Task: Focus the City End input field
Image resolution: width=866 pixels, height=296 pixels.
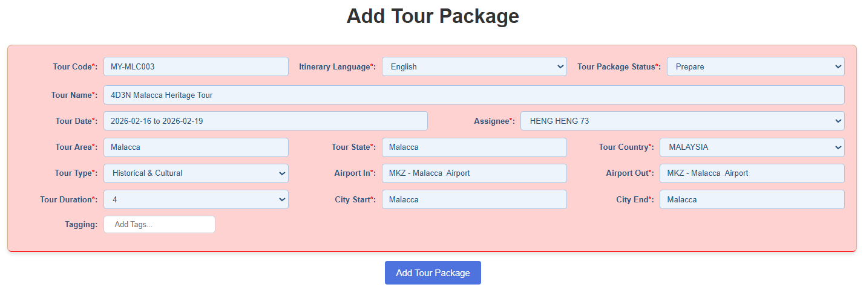Action: pyautogui.click(x=751, y=199)
